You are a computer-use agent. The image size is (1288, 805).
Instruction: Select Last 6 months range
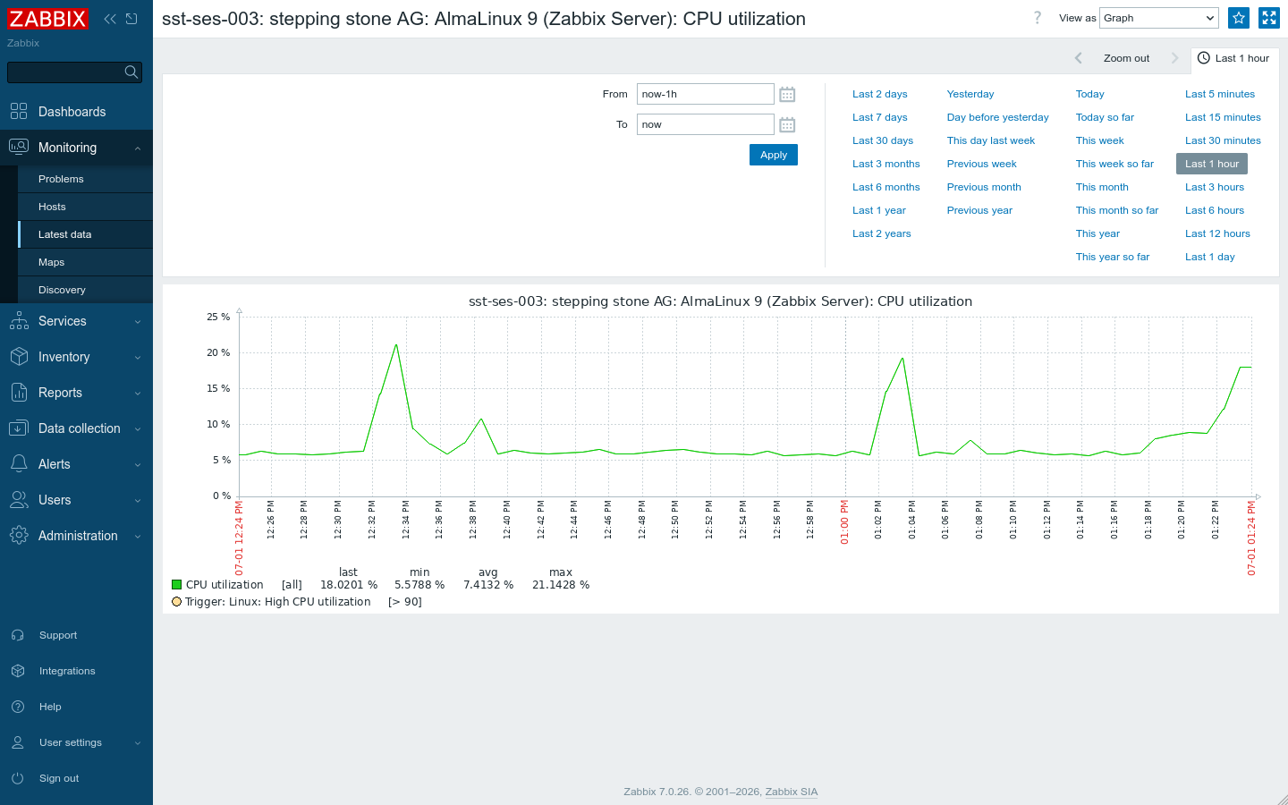tap(885, 187)
